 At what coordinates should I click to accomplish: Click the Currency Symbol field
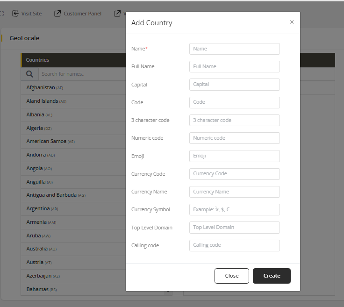pyautogui.click(x=234, y=209)
